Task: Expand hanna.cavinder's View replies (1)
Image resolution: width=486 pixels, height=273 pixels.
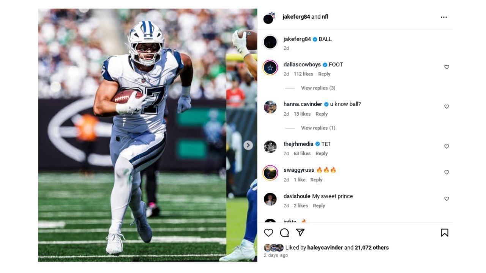Action: point(318,128)
